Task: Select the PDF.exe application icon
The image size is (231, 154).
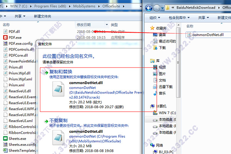Action: [x=5, y=38]
